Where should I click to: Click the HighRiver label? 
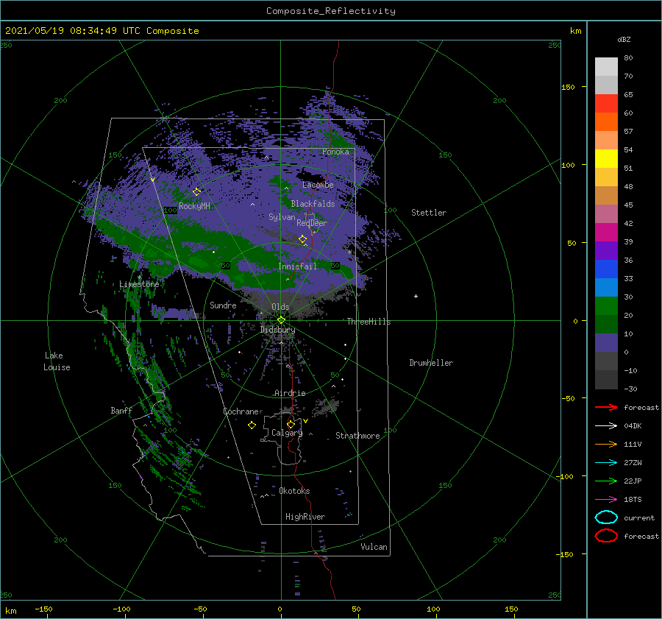pos(305,517)
